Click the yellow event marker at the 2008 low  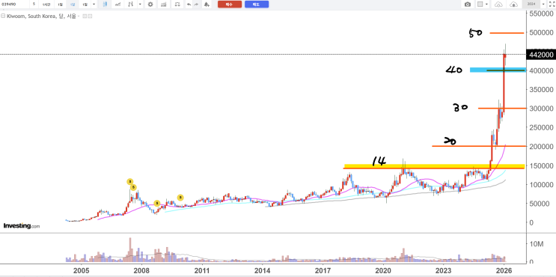(156, 203)
